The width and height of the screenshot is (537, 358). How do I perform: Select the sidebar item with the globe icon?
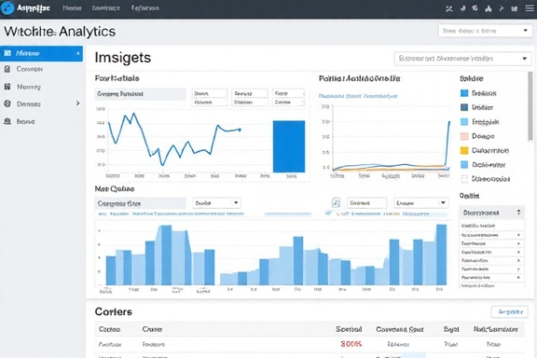tap(41, 103)
